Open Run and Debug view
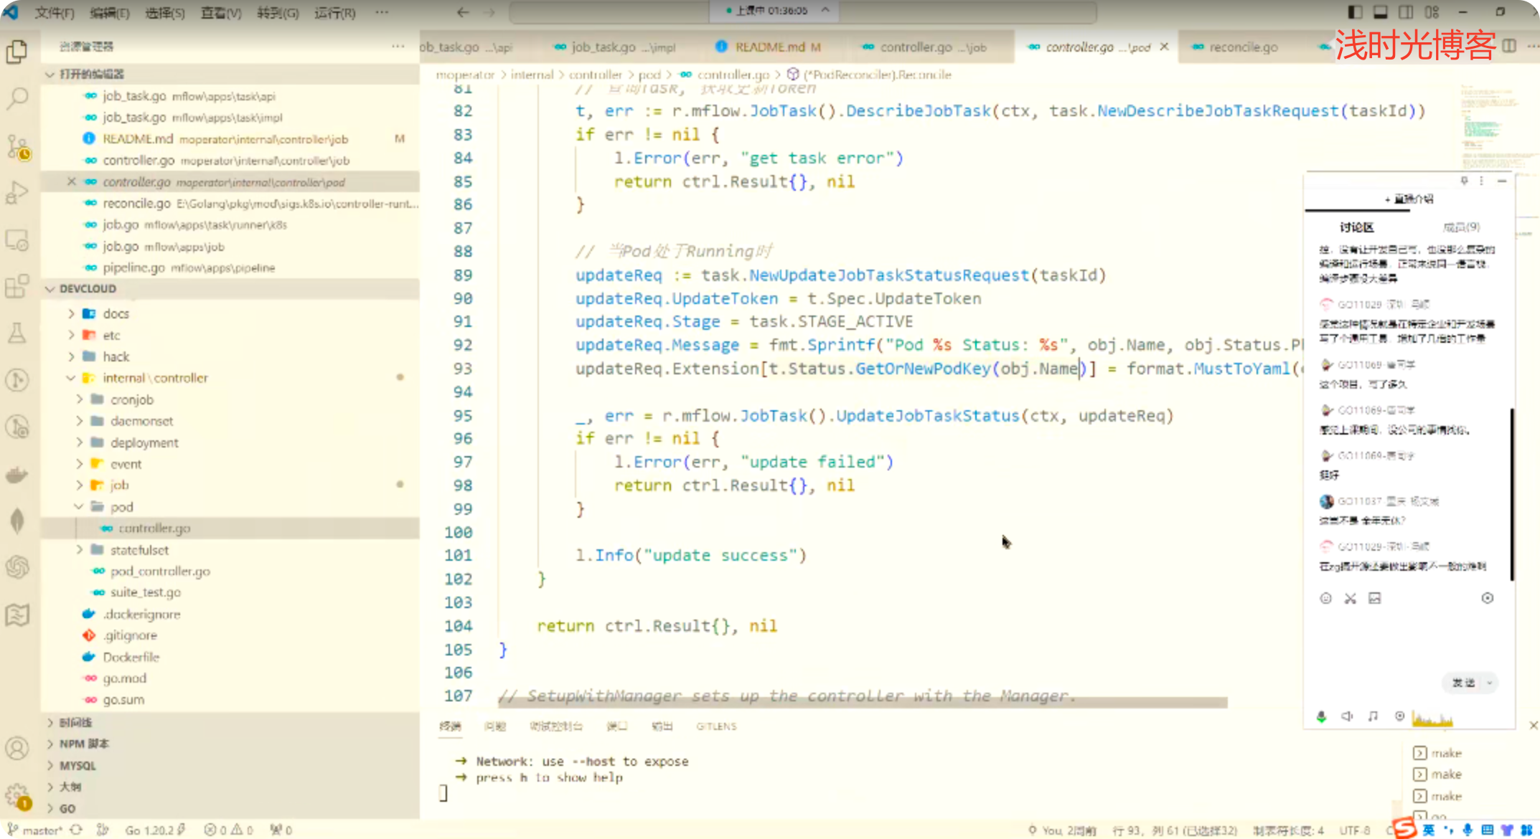This screenshot has height=839, width=1540. pyautogui.click(x=17, y=193)
